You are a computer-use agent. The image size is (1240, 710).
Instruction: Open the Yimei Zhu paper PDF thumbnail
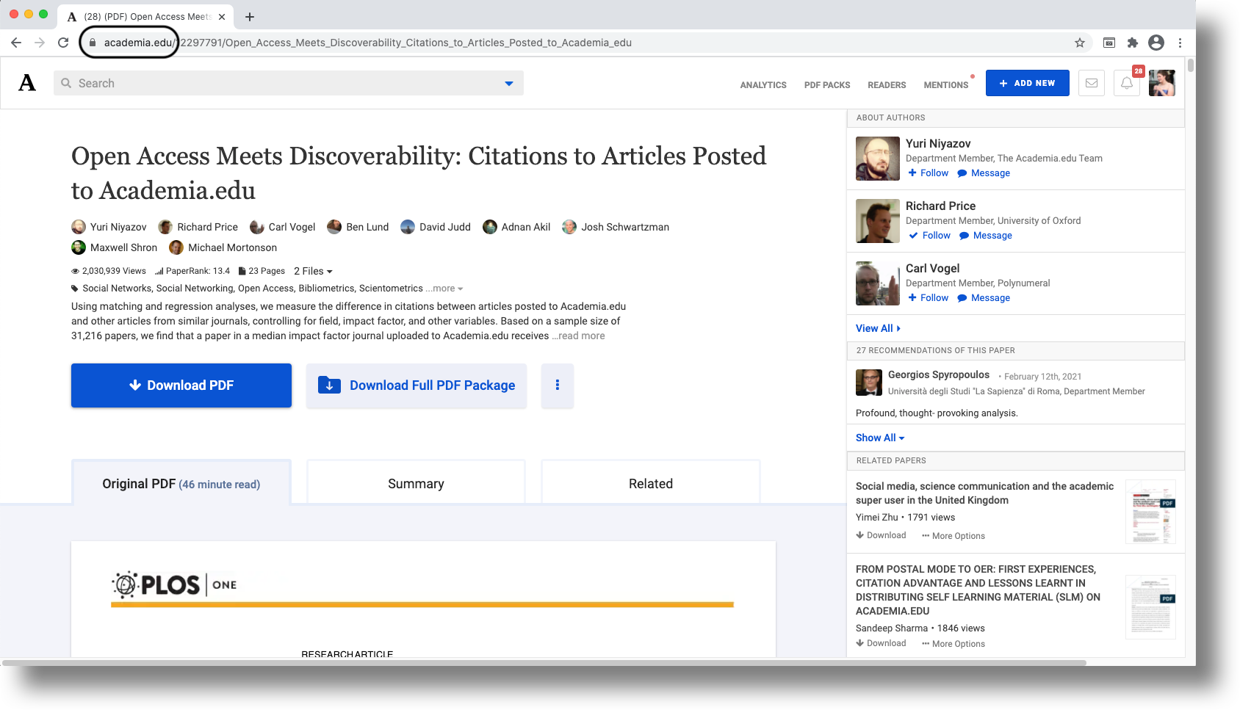(x=1151, y=512)
